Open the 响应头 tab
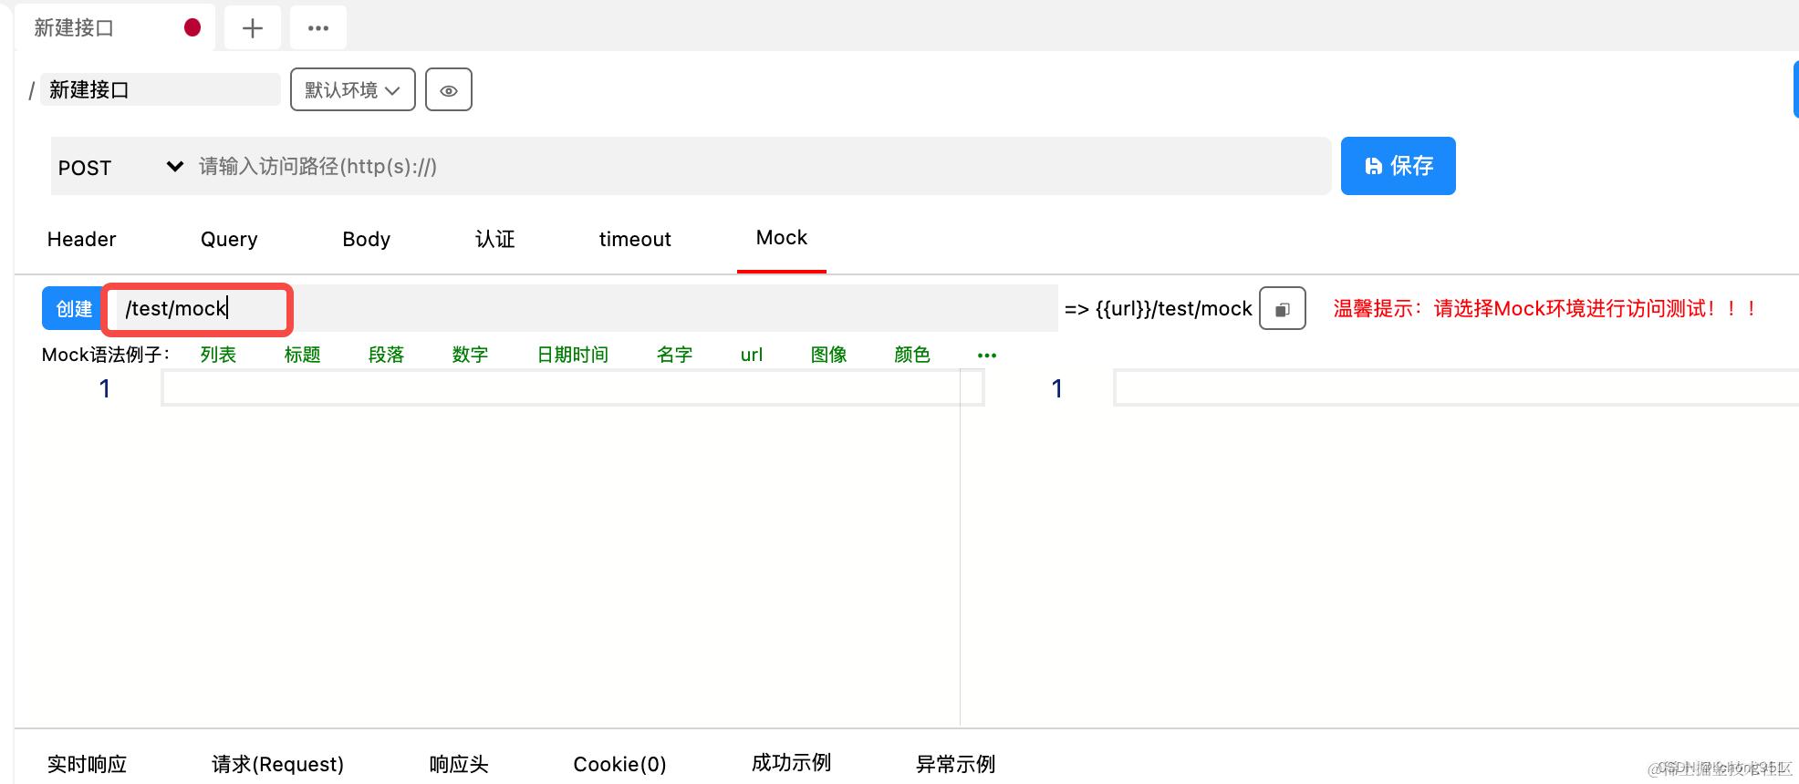The image size is (1799, 784). tap(459, 764)
